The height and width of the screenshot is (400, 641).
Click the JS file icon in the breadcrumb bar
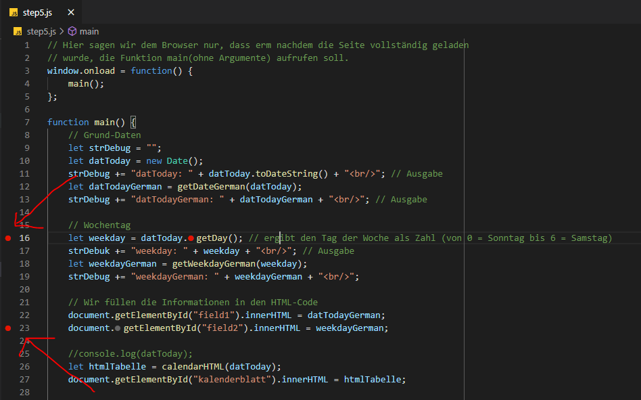pos(18,30)
